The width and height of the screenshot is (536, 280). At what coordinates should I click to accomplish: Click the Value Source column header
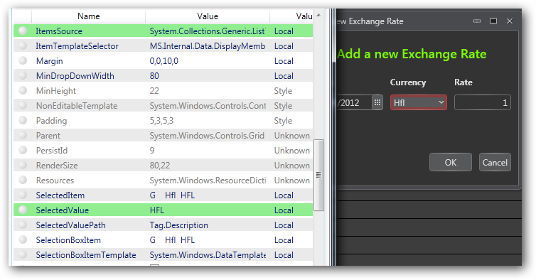pyautogui.click(x=292, y=16)
